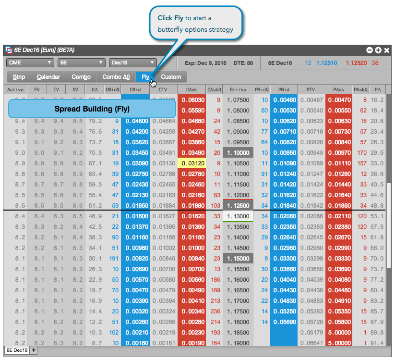Click the 6E Dec16 futures label
The width and height of the screenshot is (395, 361).
(x=280, y=63)
